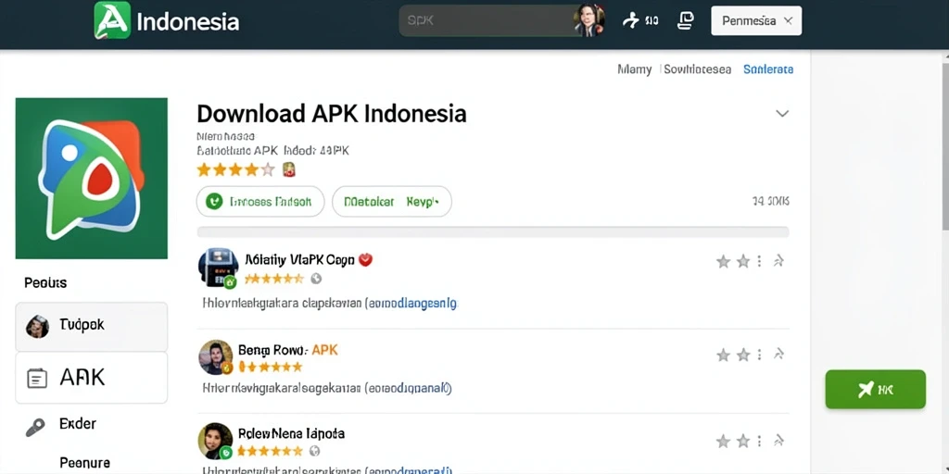Click the Dloetoicar Nevph button
The height and width of the screenshot is (474, 949).
click(392, 201)
